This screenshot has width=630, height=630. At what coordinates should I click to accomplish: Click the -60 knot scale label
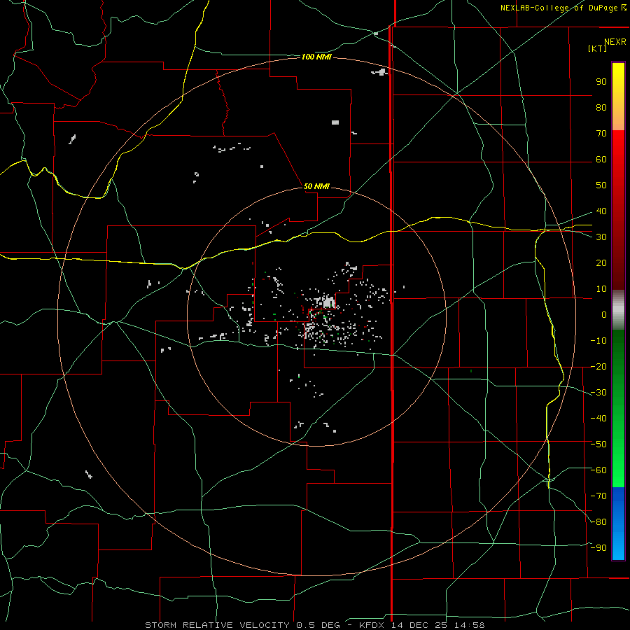[598, 470]
